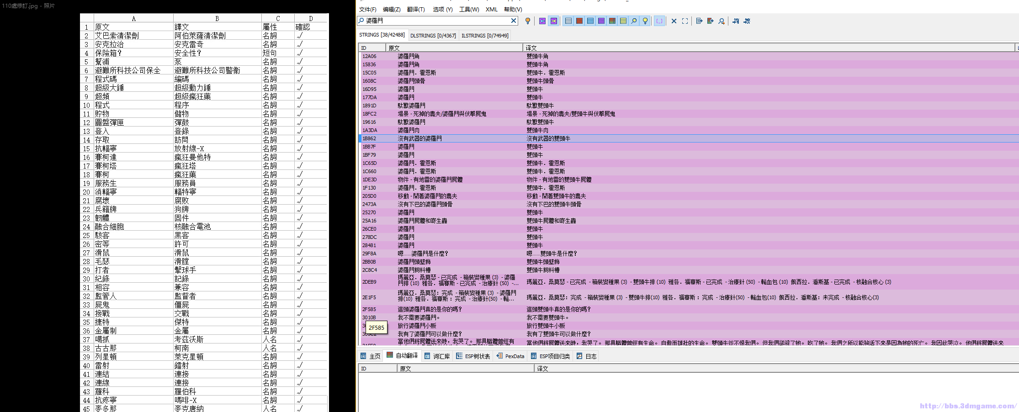Click the right arrow purple toolbar icon
Screen dimensions: 1019x412
tap(553, 21)
